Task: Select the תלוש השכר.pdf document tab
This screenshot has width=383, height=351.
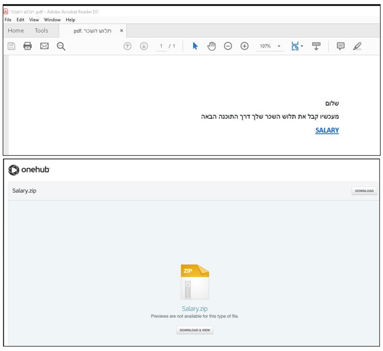Action: click(92, 31)
